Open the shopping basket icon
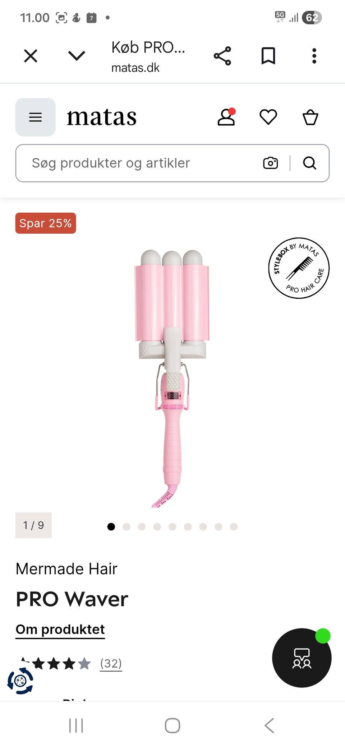 click(310, 117)
